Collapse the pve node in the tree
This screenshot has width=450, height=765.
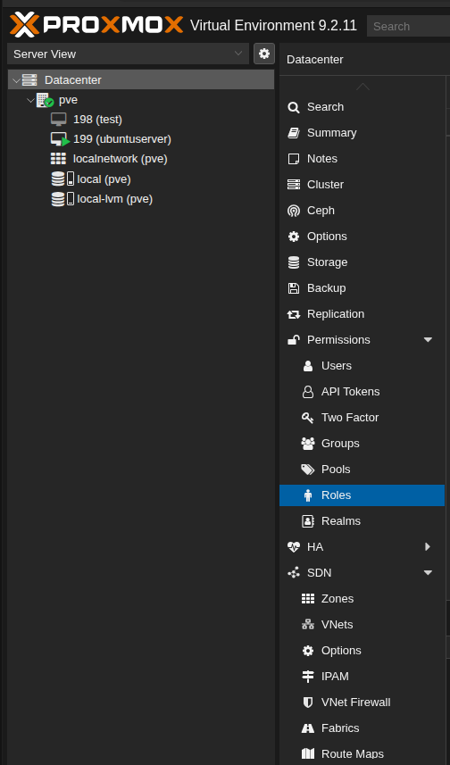(x=30, y=100)
